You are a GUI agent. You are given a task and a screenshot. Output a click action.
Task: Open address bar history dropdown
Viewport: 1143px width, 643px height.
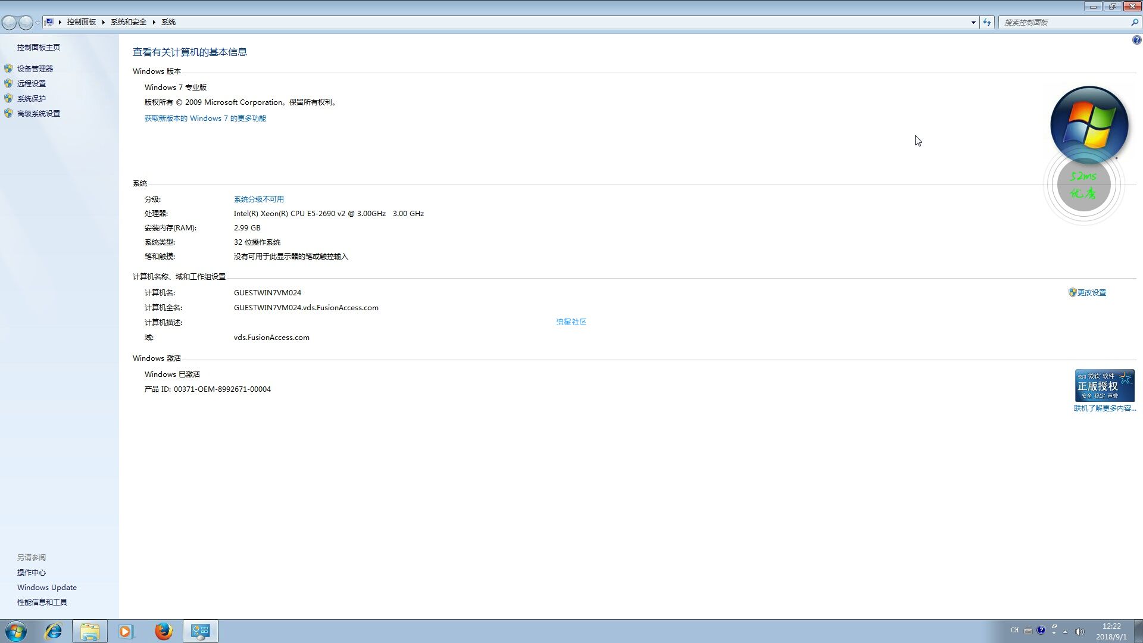(973, 22)
